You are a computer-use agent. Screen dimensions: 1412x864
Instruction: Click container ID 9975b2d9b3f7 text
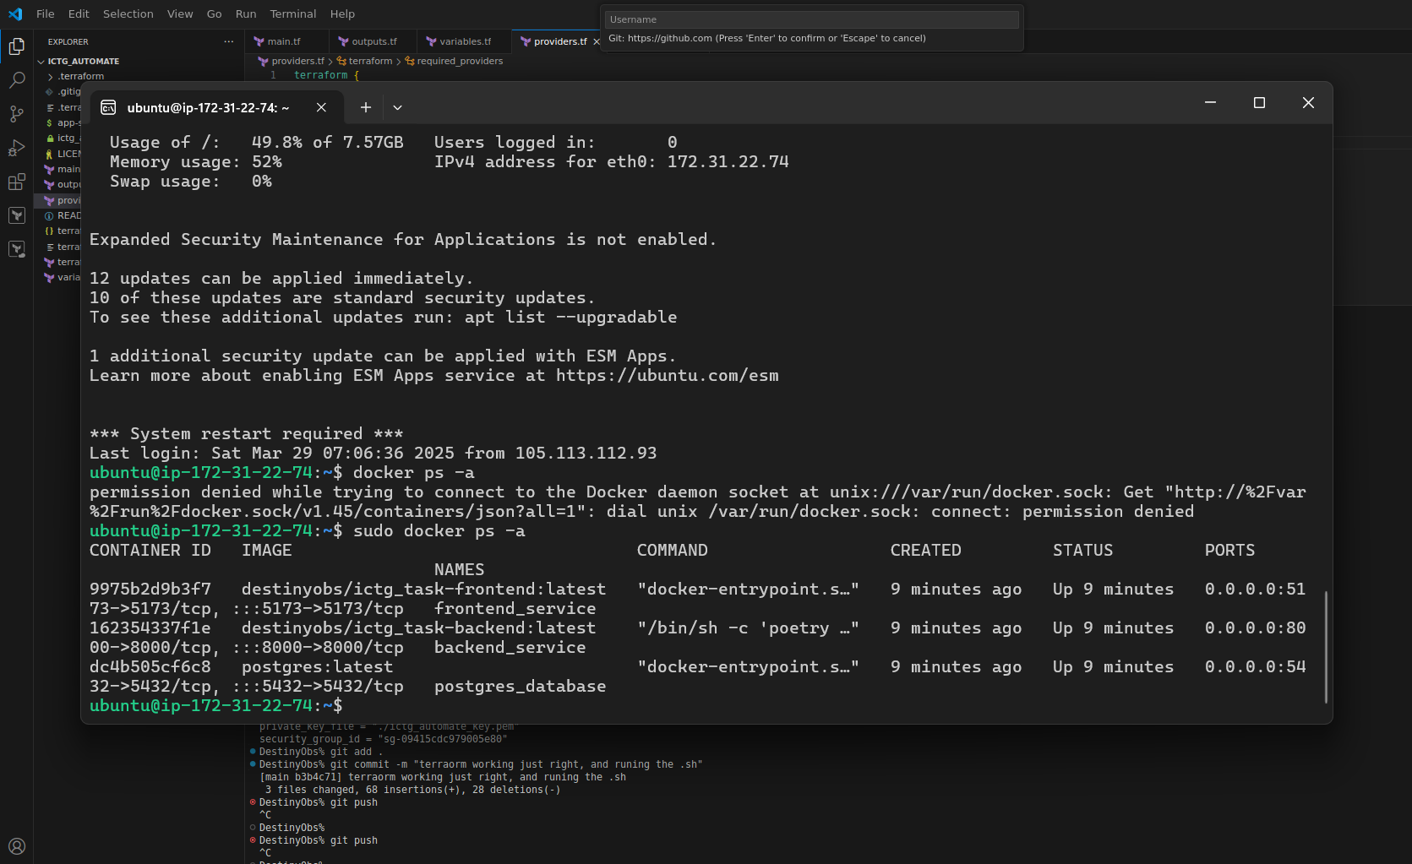pyautogui.click(x=150, y=590)
